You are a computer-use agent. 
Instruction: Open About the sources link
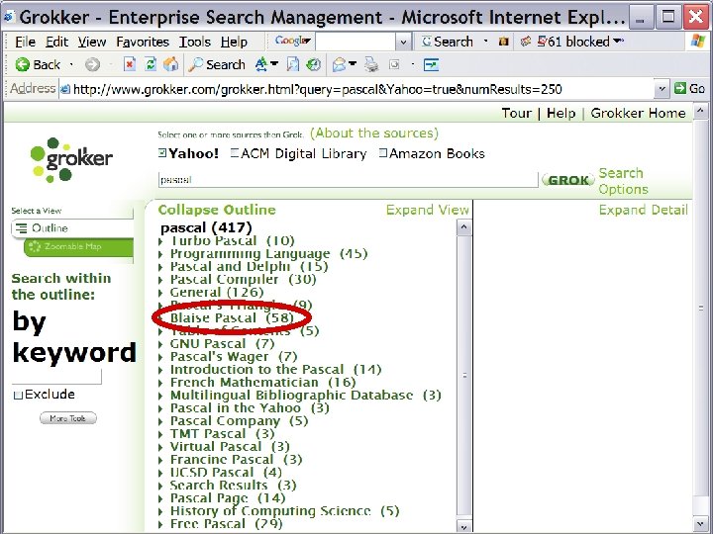(374, 133)
